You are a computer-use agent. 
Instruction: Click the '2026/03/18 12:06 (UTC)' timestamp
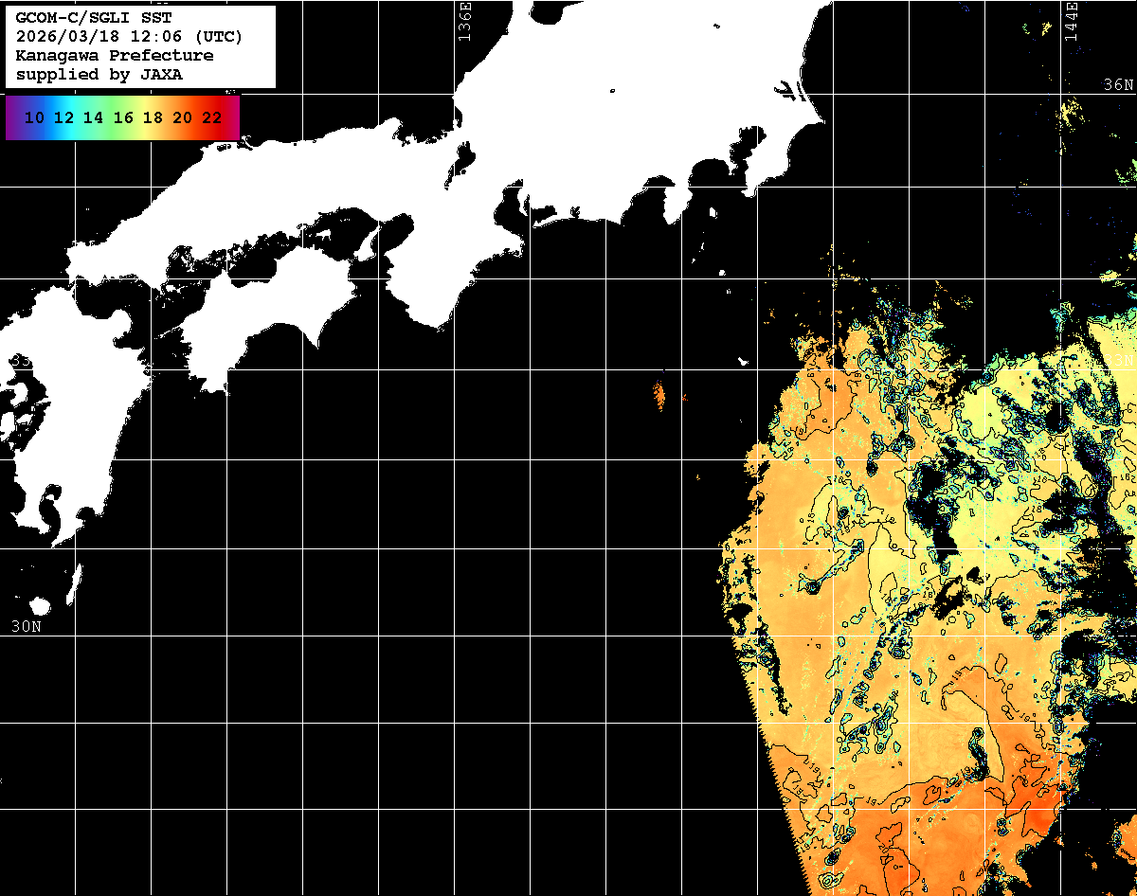(x=129, y=37)
